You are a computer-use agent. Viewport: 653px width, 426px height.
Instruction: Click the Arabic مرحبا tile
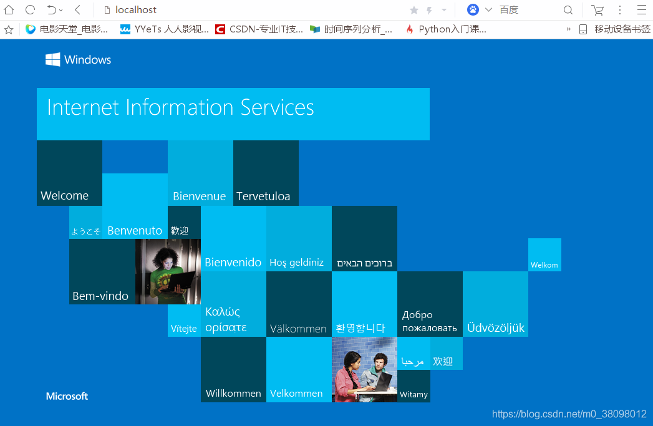414,353
